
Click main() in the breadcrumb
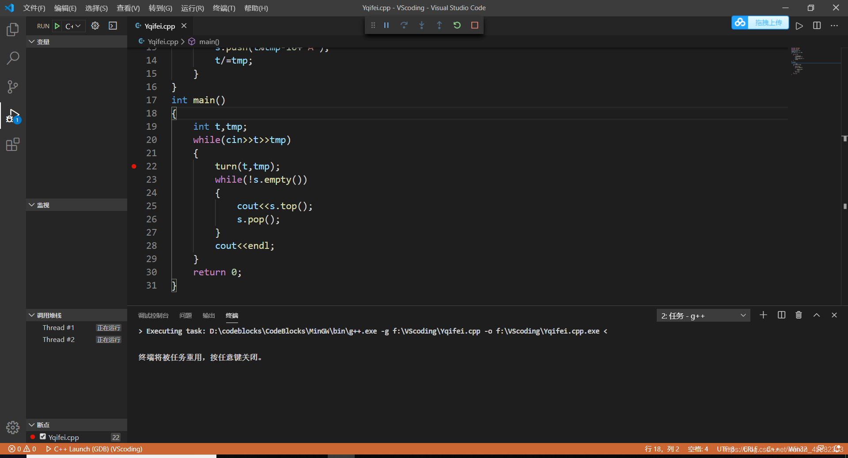[209, 41]
